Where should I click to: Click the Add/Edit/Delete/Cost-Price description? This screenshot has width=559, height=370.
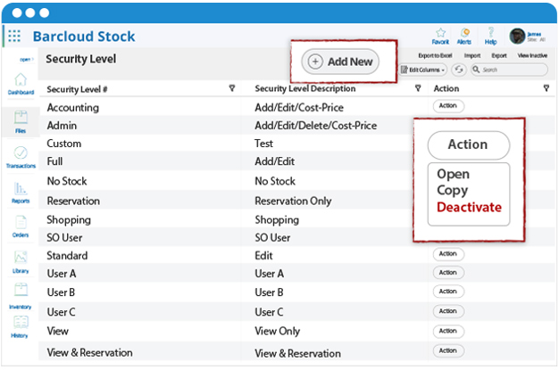315,126
